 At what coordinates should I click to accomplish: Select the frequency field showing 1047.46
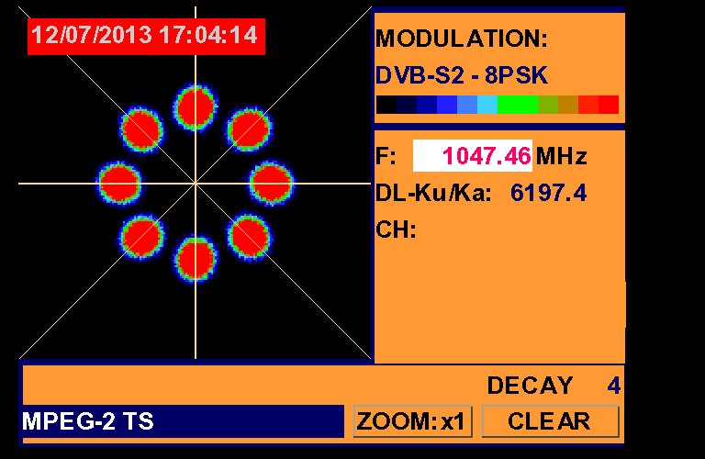click(473, 156)
